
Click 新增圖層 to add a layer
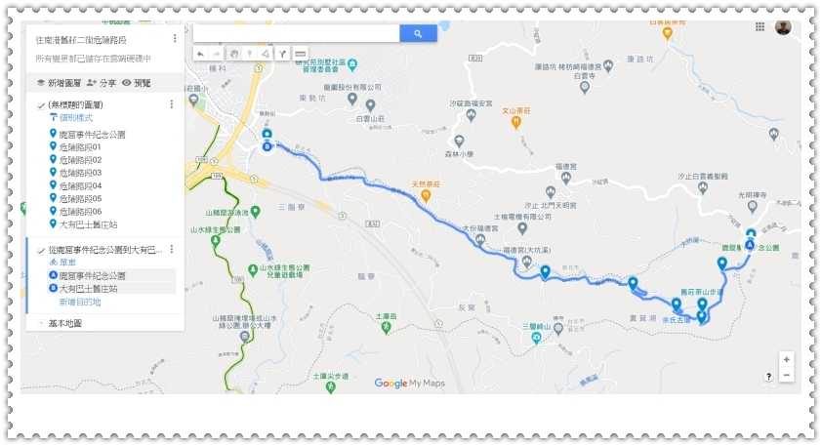pyautogui.click(x=59, y=83)
